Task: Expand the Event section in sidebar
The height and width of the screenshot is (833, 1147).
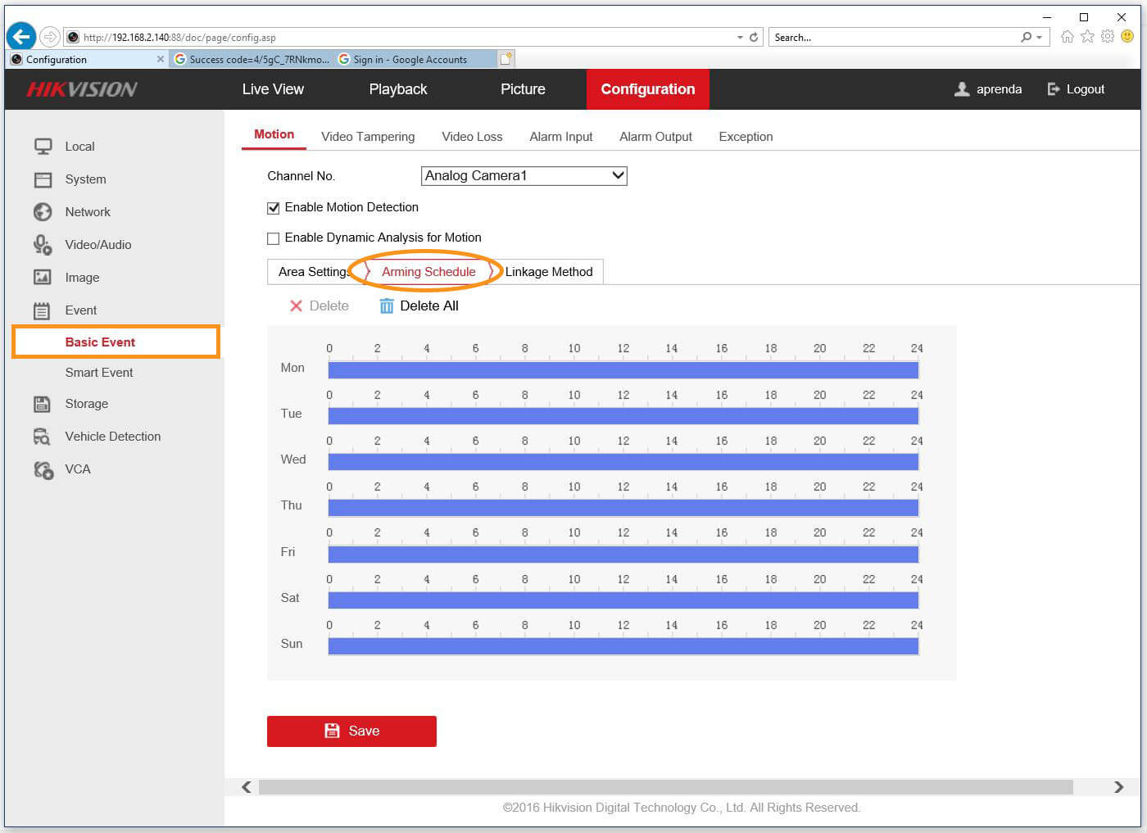Action: (x=80, y=310)
